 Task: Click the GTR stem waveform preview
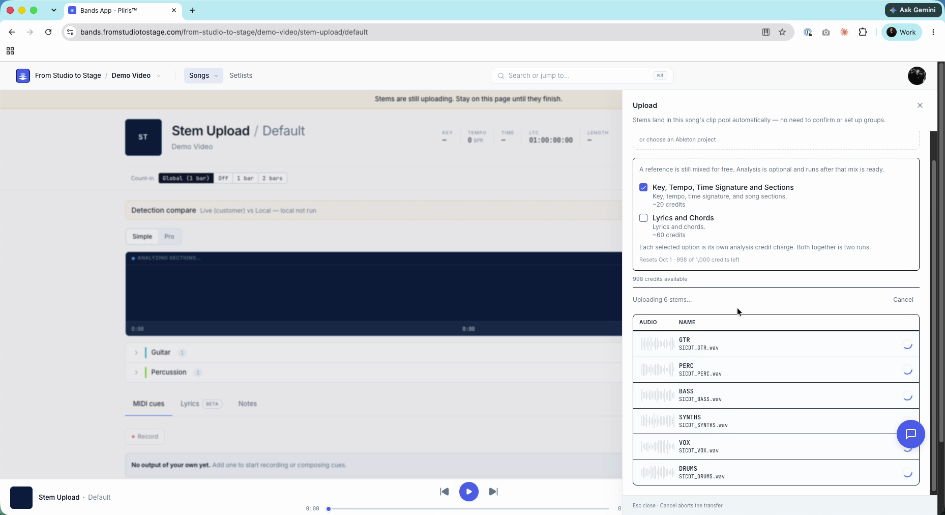coord(658,344)
